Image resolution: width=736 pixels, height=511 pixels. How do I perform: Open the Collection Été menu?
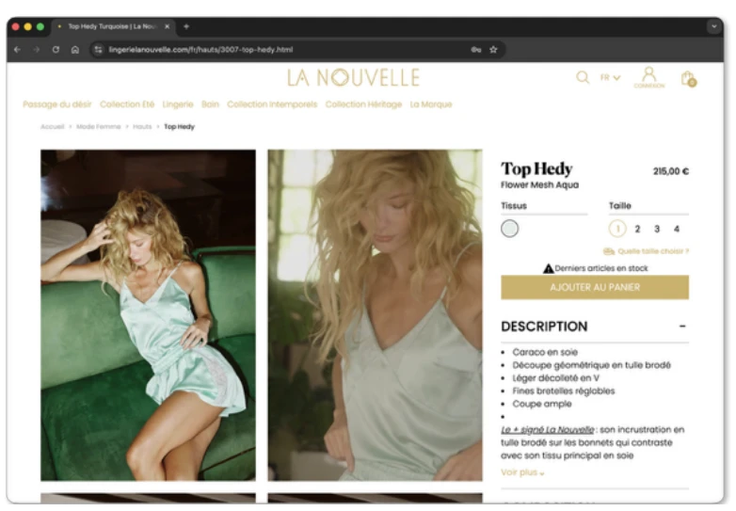point(127,104)
